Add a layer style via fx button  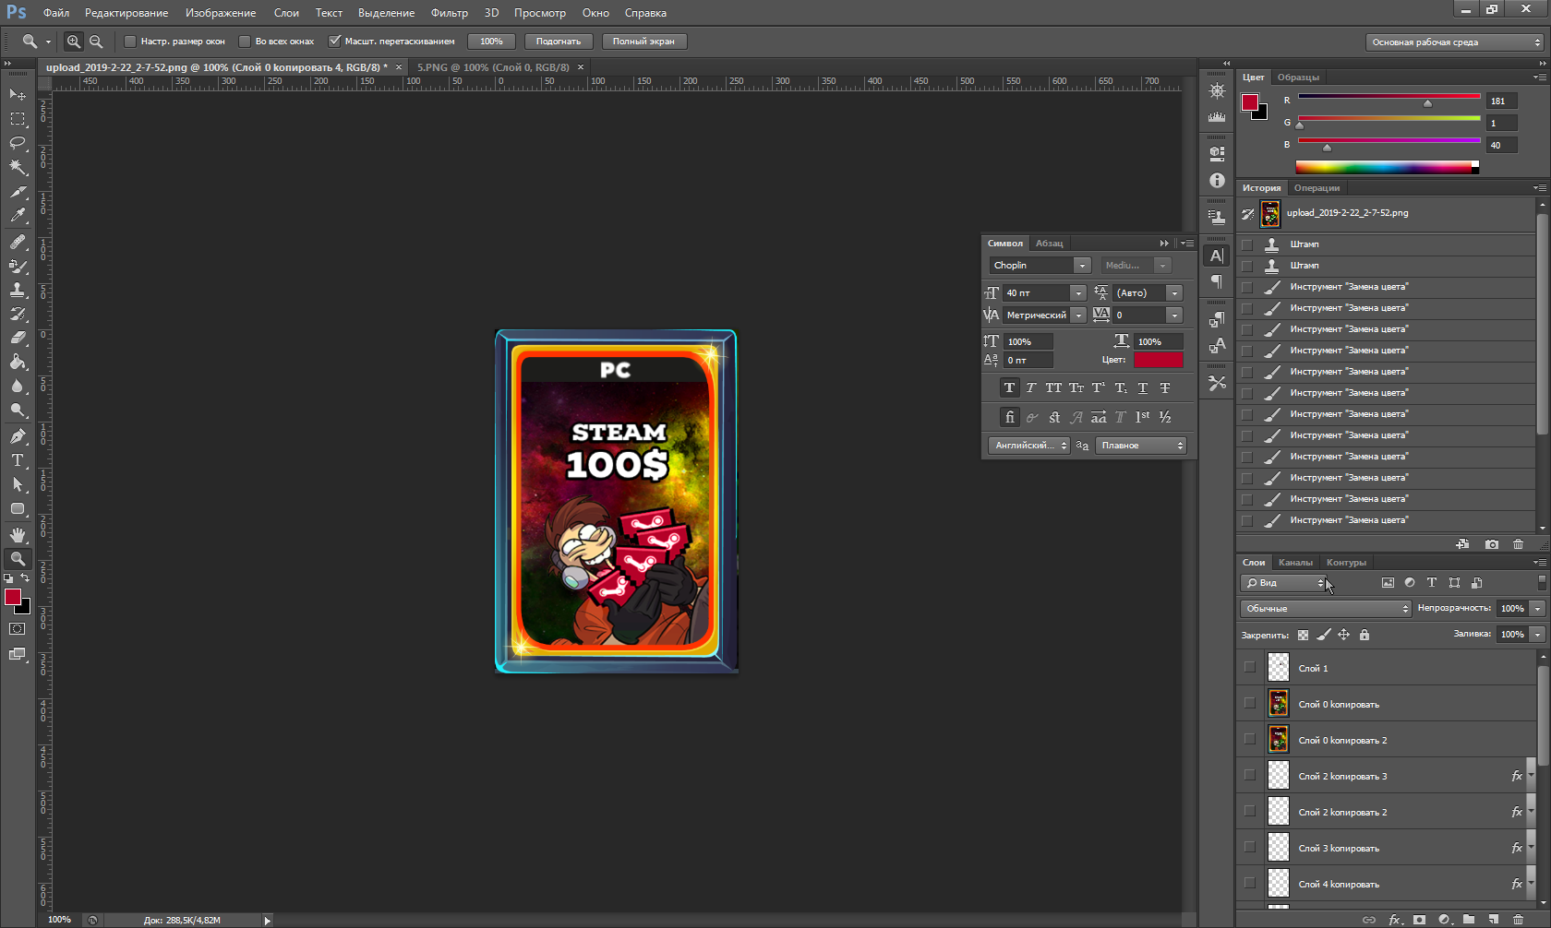1395,920
